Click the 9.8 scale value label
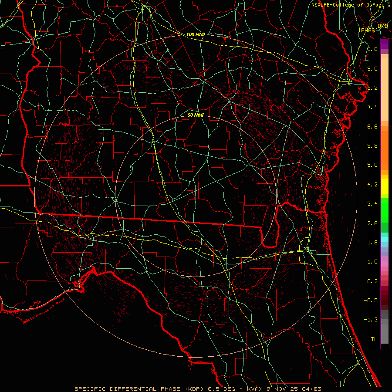This screenshot has height=392, width=392. (x=372, y=49)
